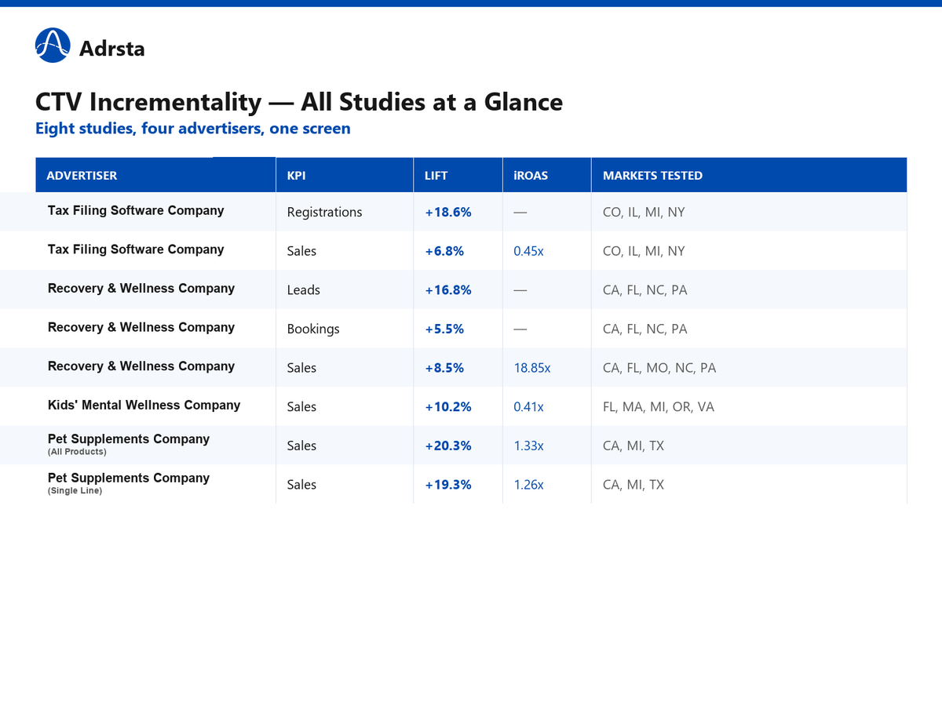Viewport: 942px width, 706px height.
Task: Click the Sales KPI in the +20.3% row
Action: click(x=301, y=446)
